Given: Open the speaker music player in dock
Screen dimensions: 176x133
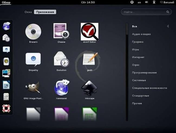Looking at the screenshot, I should pyautogui.click(x=6, y=61).
